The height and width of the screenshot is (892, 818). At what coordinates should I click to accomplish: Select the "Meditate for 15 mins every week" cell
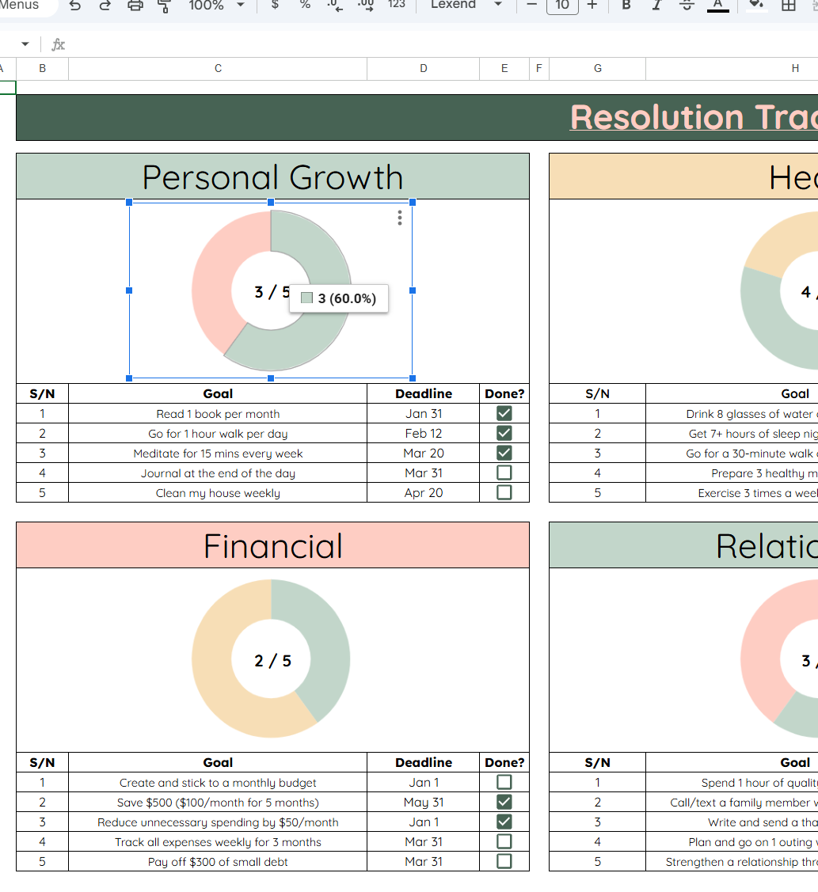[218, 454]
